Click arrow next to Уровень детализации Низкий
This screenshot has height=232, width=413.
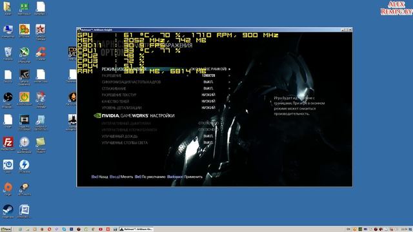tap(230, 108)
